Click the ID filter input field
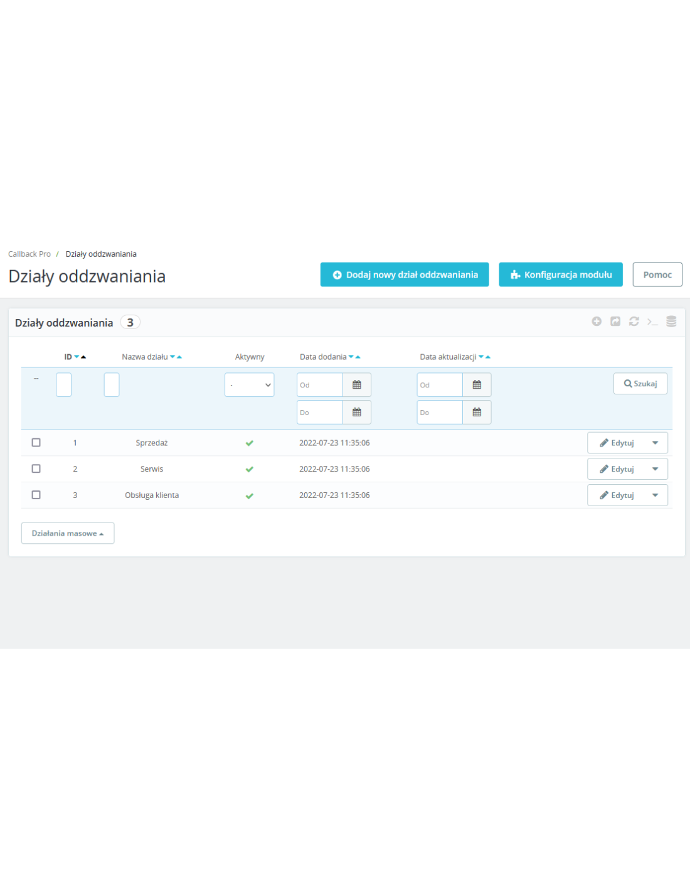Viewport: 690px width, 893px height. pos(64,385)
